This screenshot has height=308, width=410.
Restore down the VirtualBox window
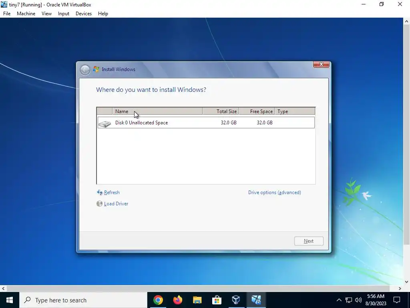click(382, 4)
